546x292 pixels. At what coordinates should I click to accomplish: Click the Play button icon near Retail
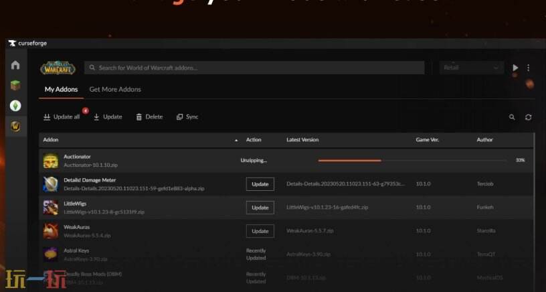515,68
